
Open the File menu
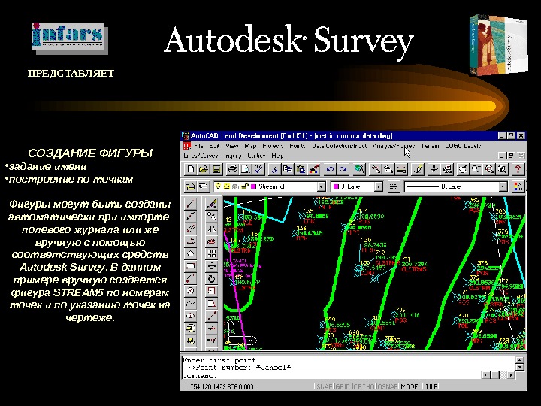[x=198, y=146]
